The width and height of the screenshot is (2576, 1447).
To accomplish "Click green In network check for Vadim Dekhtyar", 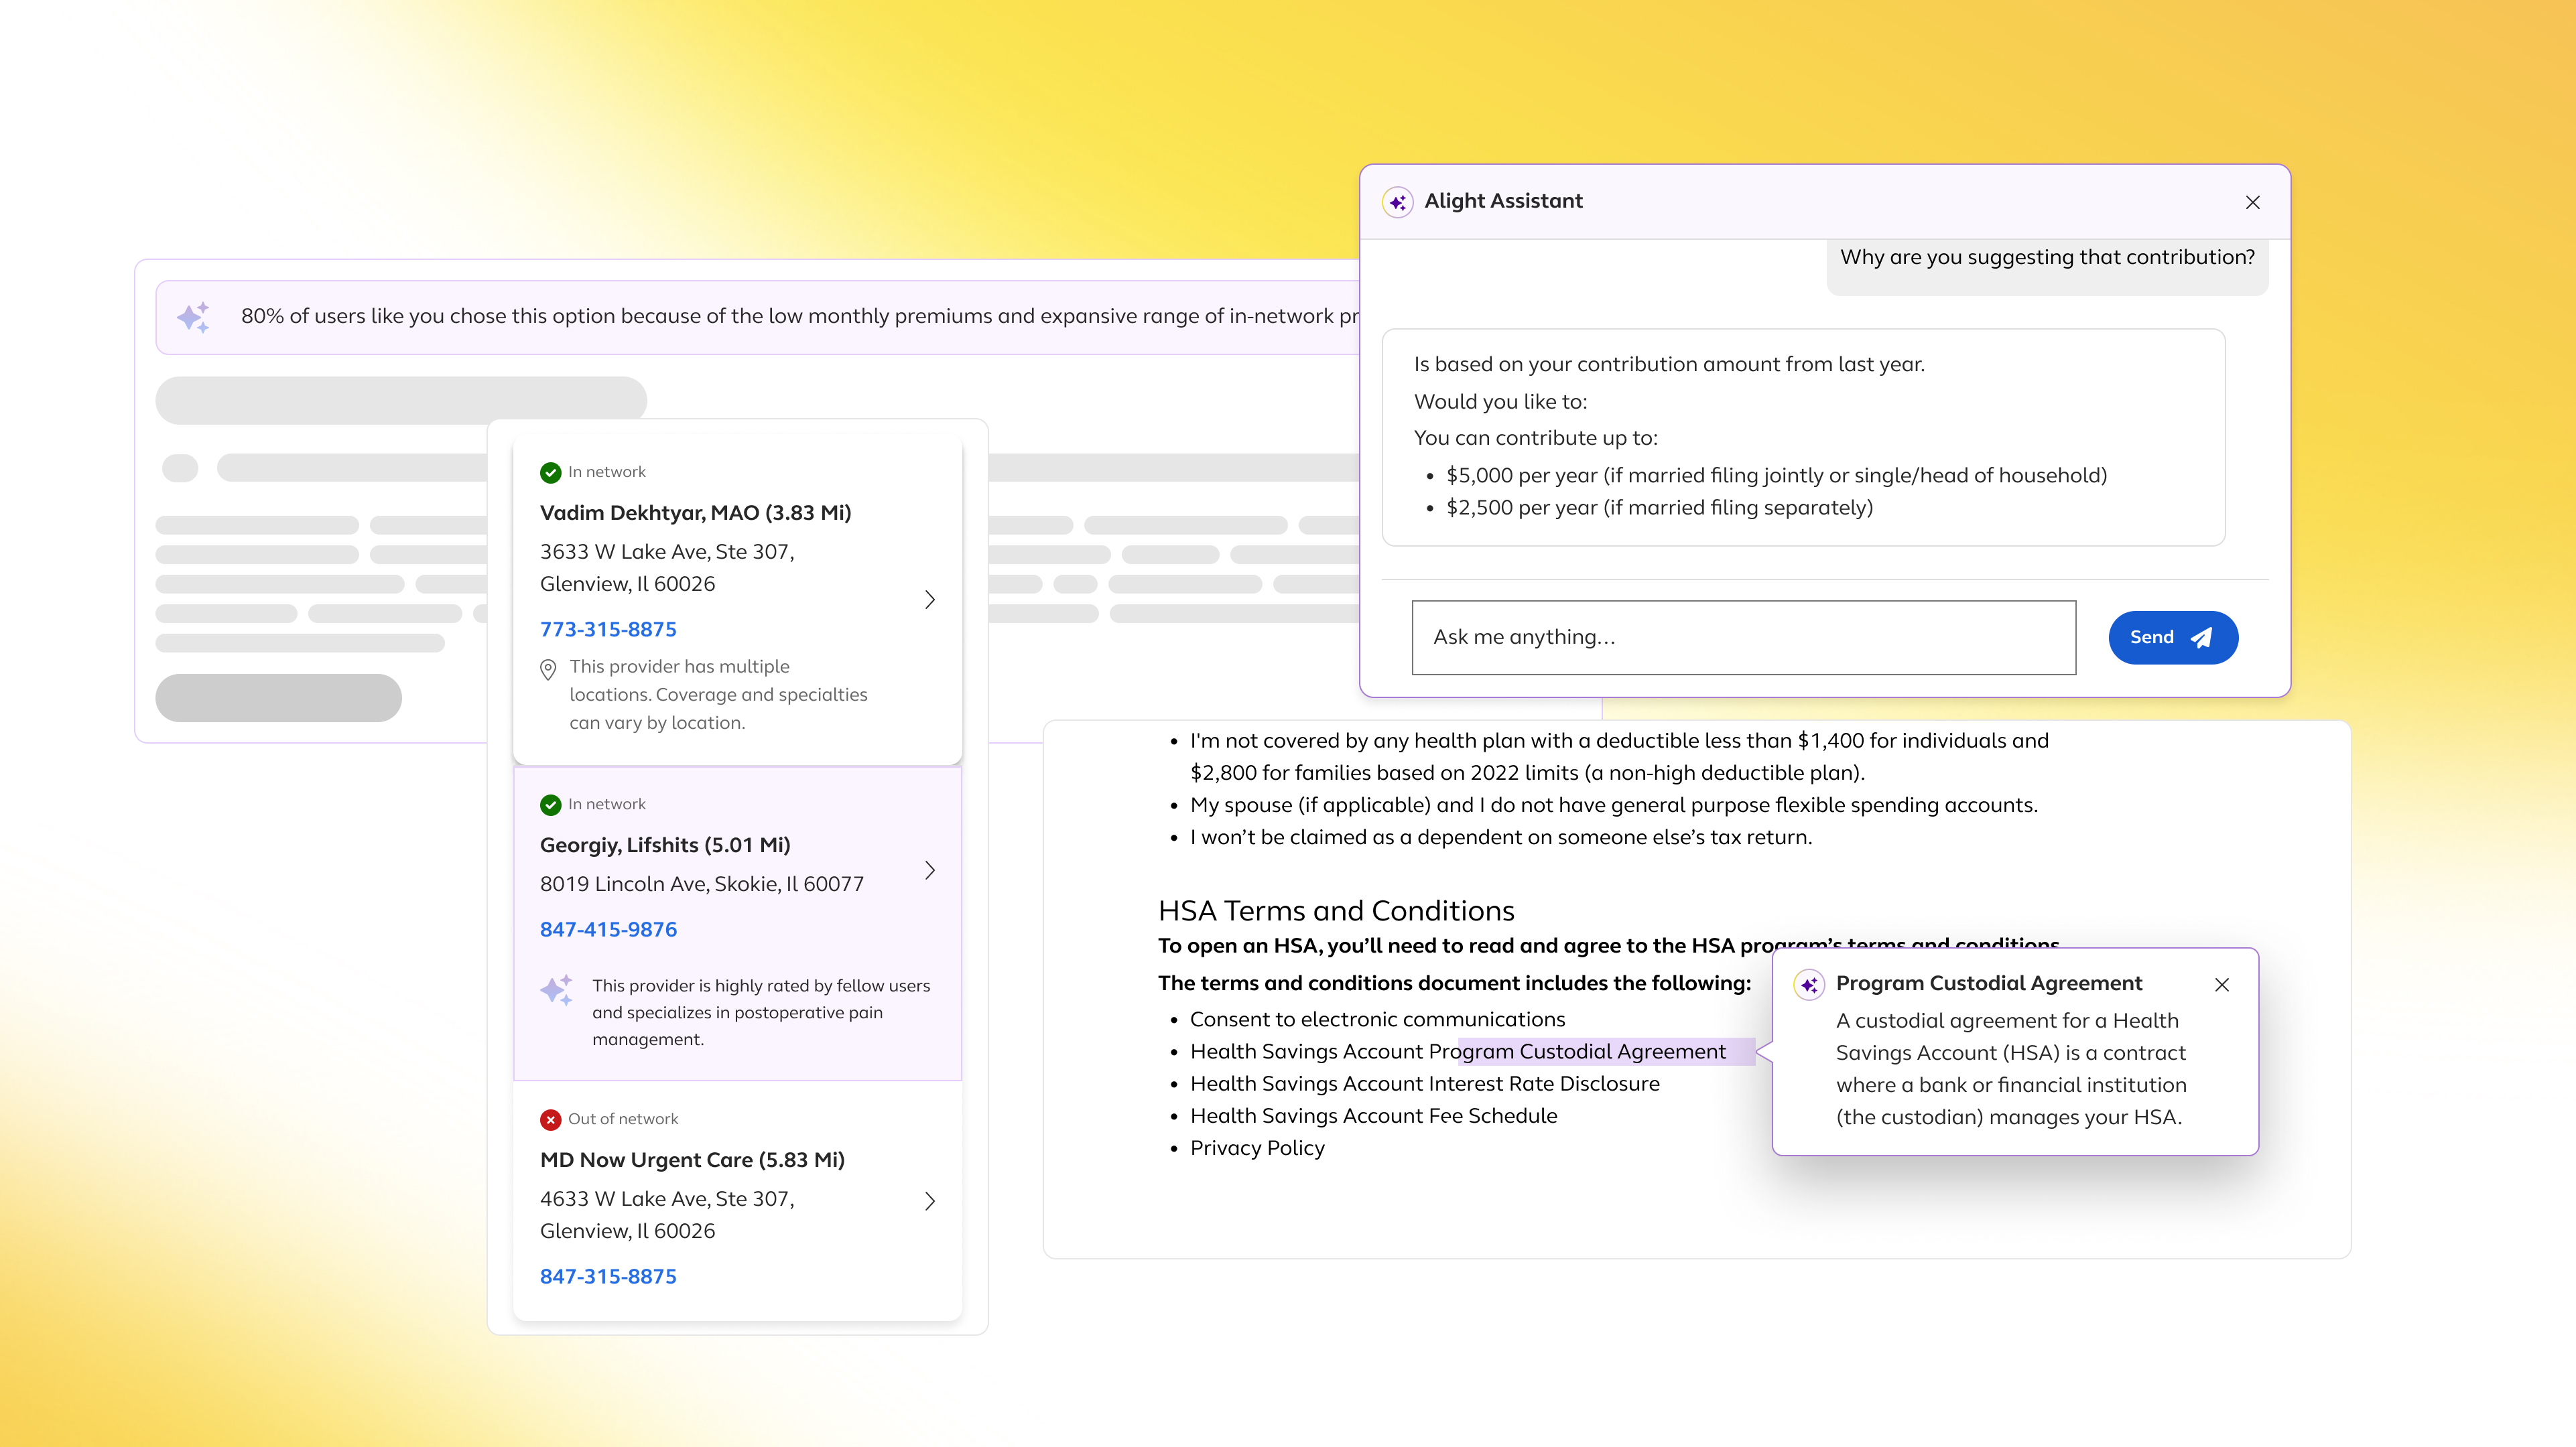I will (550, 472).
